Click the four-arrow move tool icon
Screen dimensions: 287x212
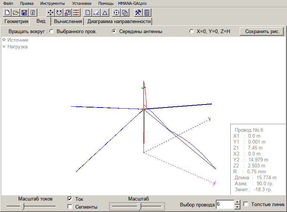51,12
